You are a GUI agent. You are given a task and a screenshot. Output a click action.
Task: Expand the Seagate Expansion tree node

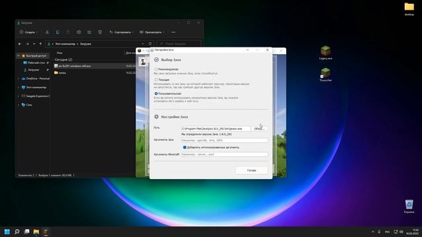tap(18, 96)
